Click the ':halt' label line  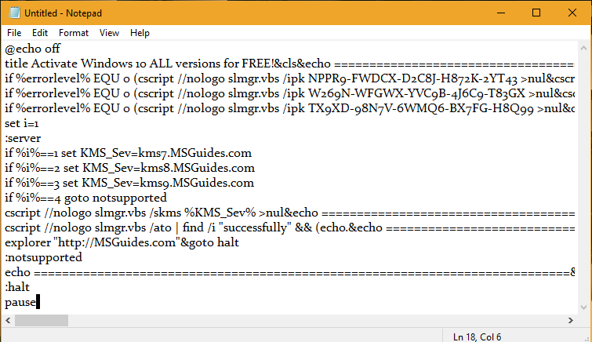click(17, 287)
